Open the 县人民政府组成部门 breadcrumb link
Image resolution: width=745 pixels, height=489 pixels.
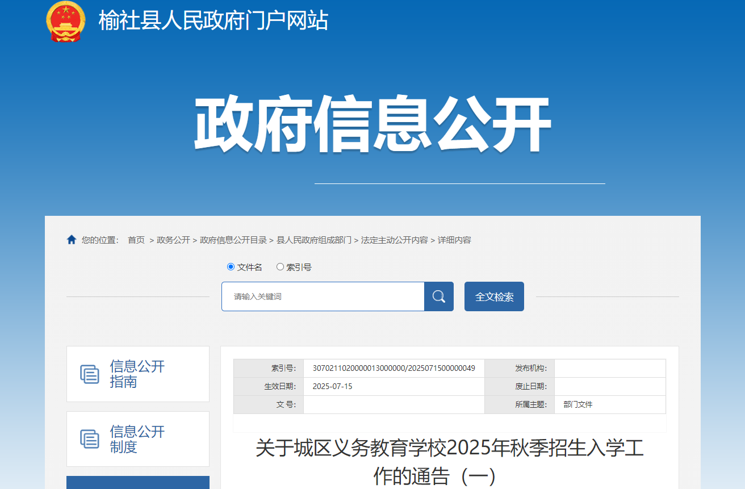(314, 240)
